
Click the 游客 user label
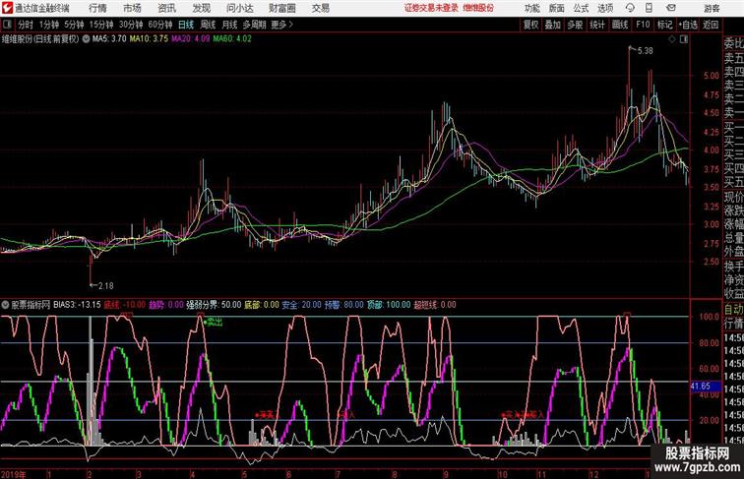[712, 8]
